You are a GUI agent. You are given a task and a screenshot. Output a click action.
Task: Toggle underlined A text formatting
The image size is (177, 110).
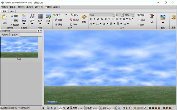pos(98,19)
